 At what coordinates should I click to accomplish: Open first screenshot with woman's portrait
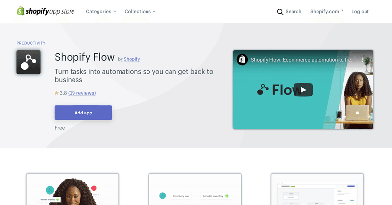(73, 189)
